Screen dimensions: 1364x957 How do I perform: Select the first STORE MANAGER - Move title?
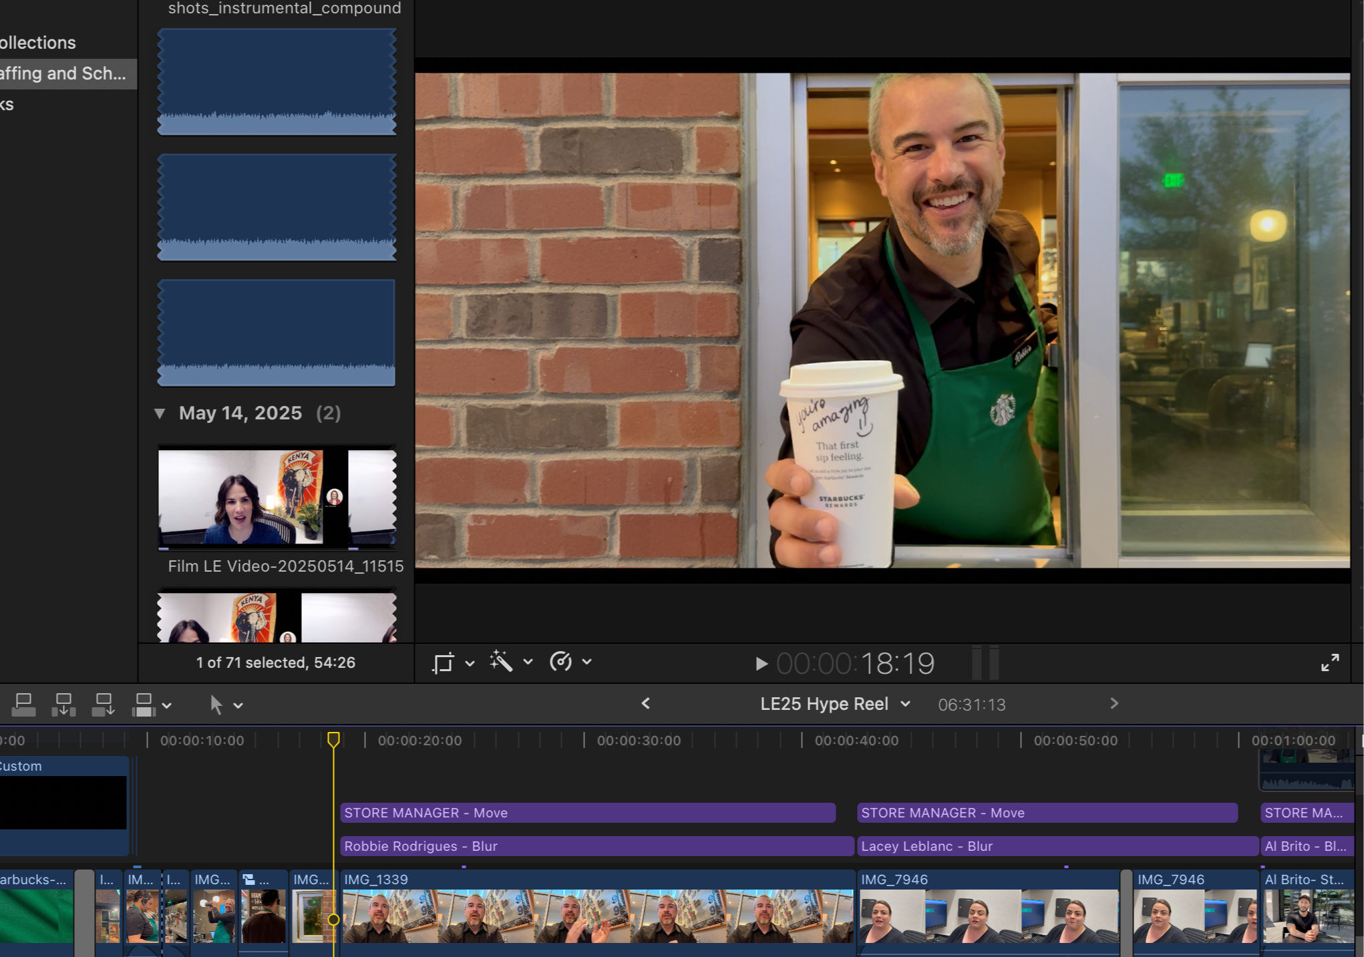(588, 813)
